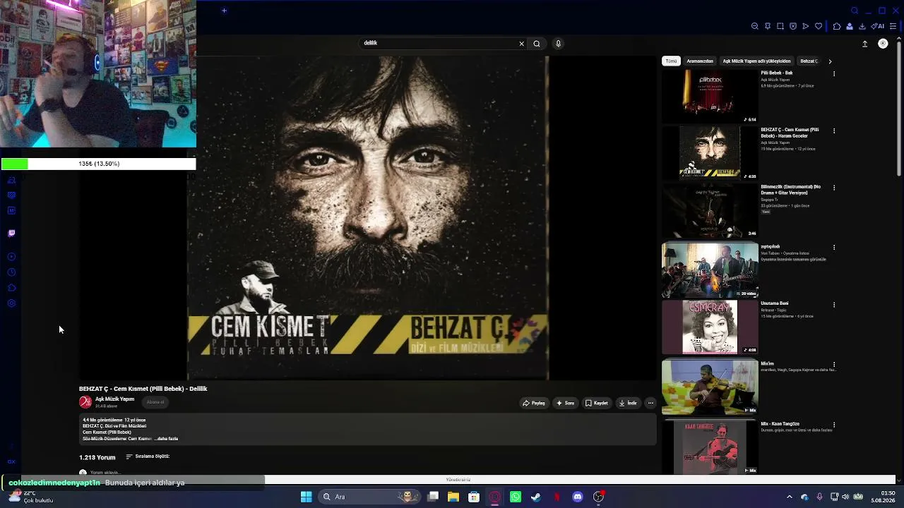Select the 'Behzat Ç' filter chip
The height and width of the screenshot is (508, 904).
coord(809,61)
